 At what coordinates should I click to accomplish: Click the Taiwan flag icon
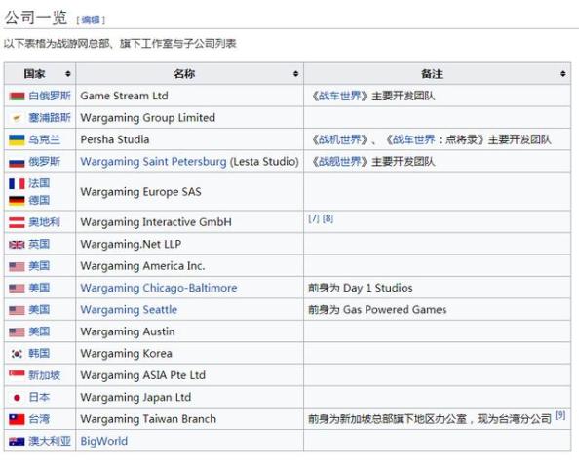17,419
